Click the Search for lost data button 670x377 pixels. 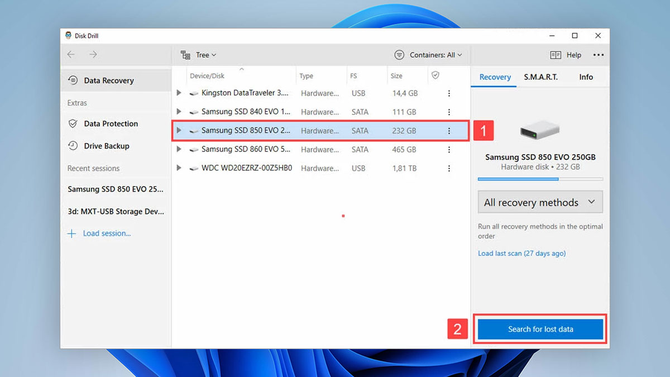tap(540, 329)
